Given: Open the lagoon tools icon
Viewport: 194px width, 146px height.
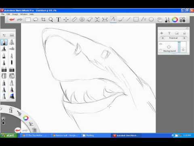Looking at the screenshot, I should pos(11,110).
